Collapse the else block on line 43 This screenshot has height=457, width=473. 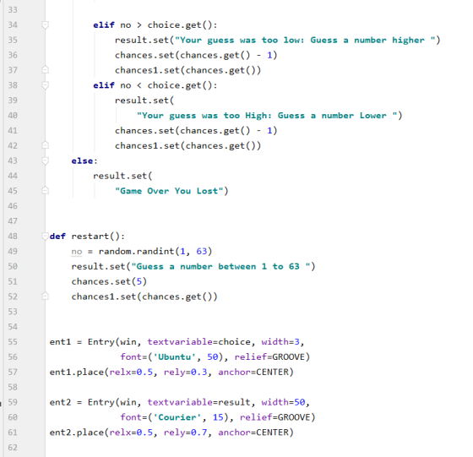click(x=45, y=160)
